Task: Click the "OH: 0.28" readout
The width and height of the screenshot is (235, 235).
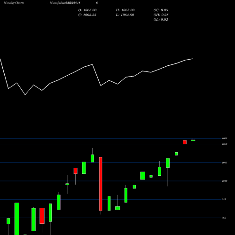Action: (161, 15)
